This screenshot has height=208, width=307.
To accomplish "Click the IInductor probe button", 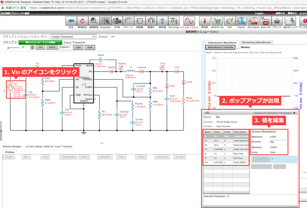I will tap(69, 157).
